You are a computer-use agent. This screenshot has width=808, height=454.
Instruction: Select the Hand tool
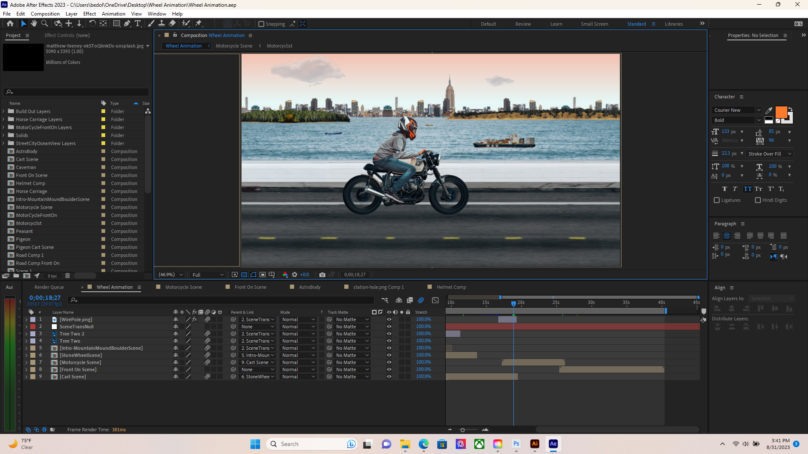[34, 24]
